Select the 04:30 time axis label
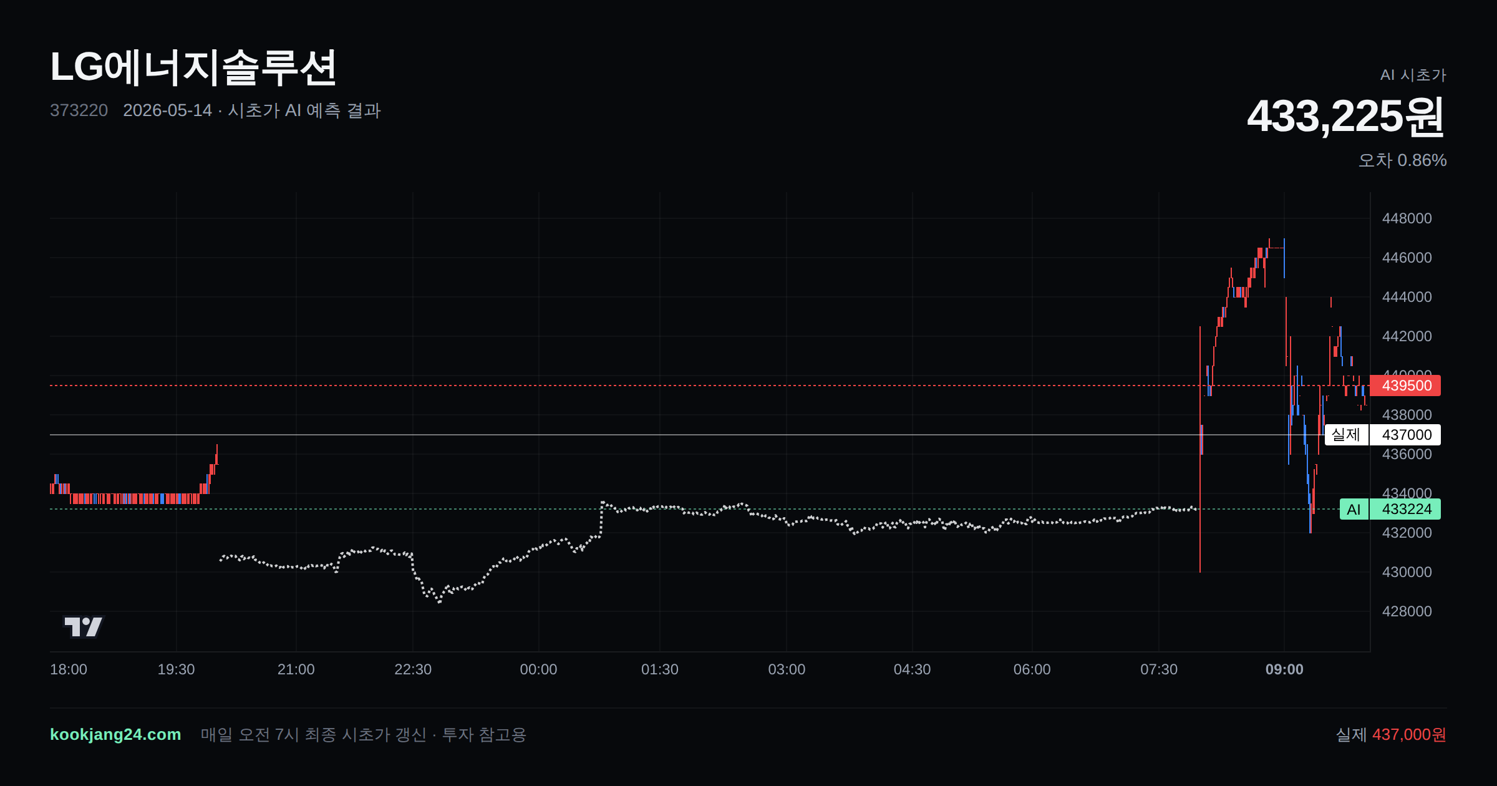The width and height of the screenshot is (1497, 786). pos(912,669)
